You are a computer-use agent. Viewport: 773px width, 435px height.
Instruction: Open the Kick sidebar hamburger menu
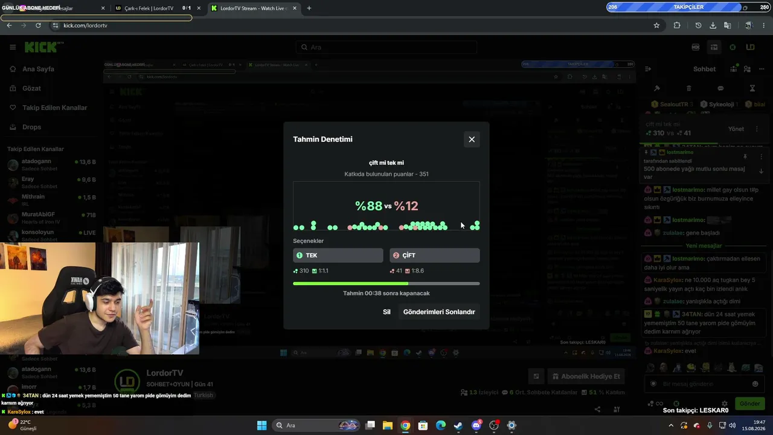(13, 47)
